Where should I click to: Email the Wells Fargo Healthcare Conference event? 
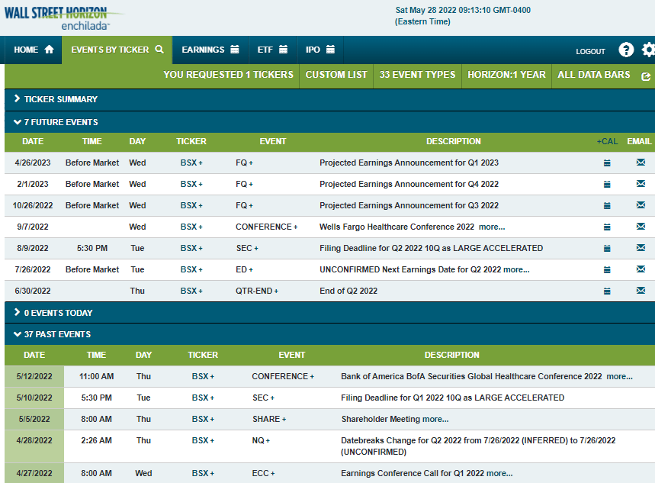pyautogui.click(x=639, y=227)
